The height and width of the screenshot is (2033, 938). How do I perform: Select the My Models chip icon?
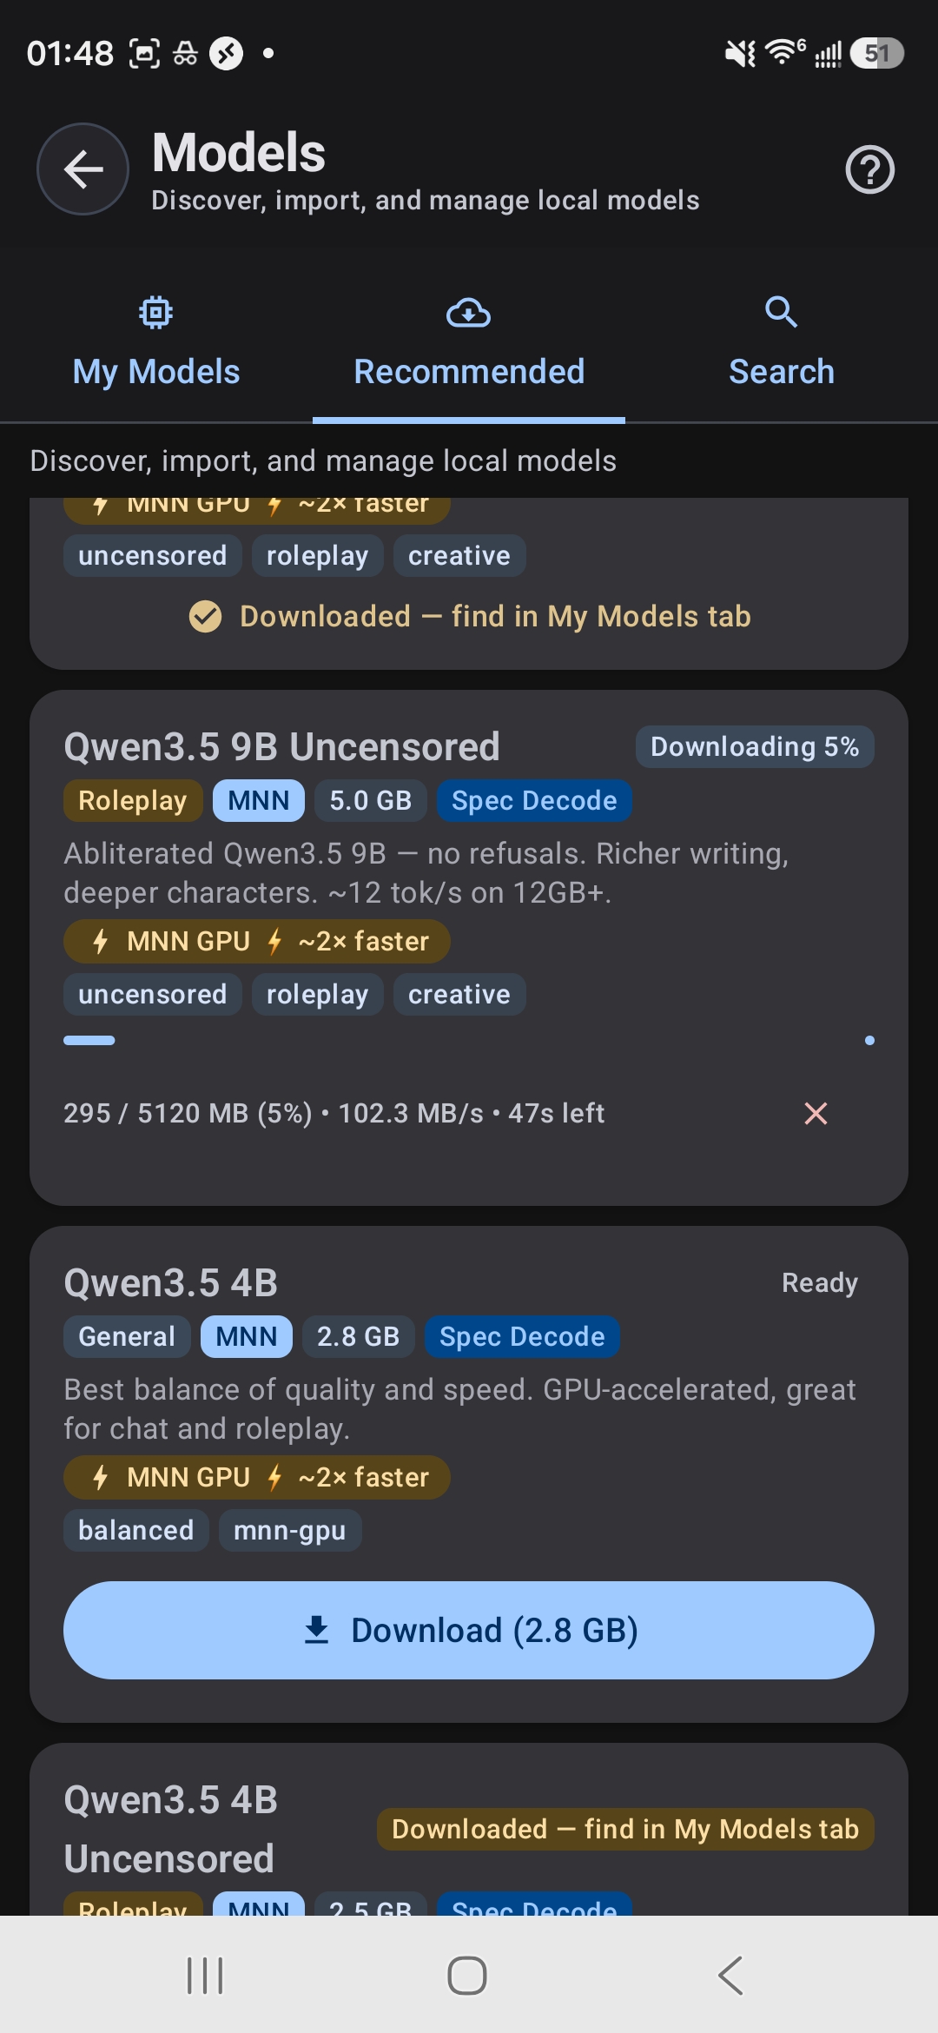point(155,312)
